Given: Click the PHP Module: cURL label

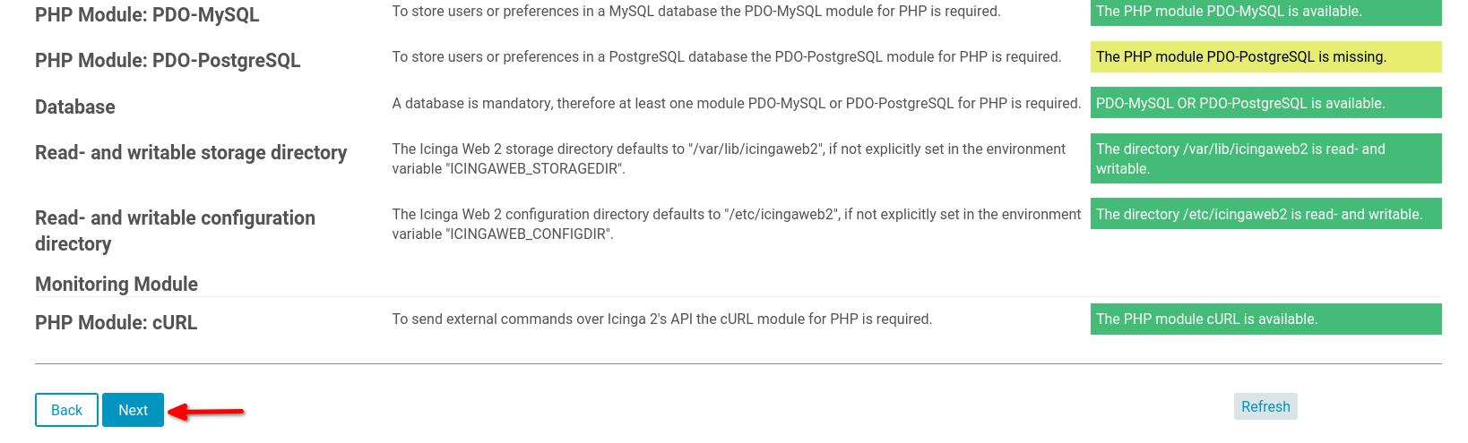Looking at the screenshot, I should click(x=116, y=322).
